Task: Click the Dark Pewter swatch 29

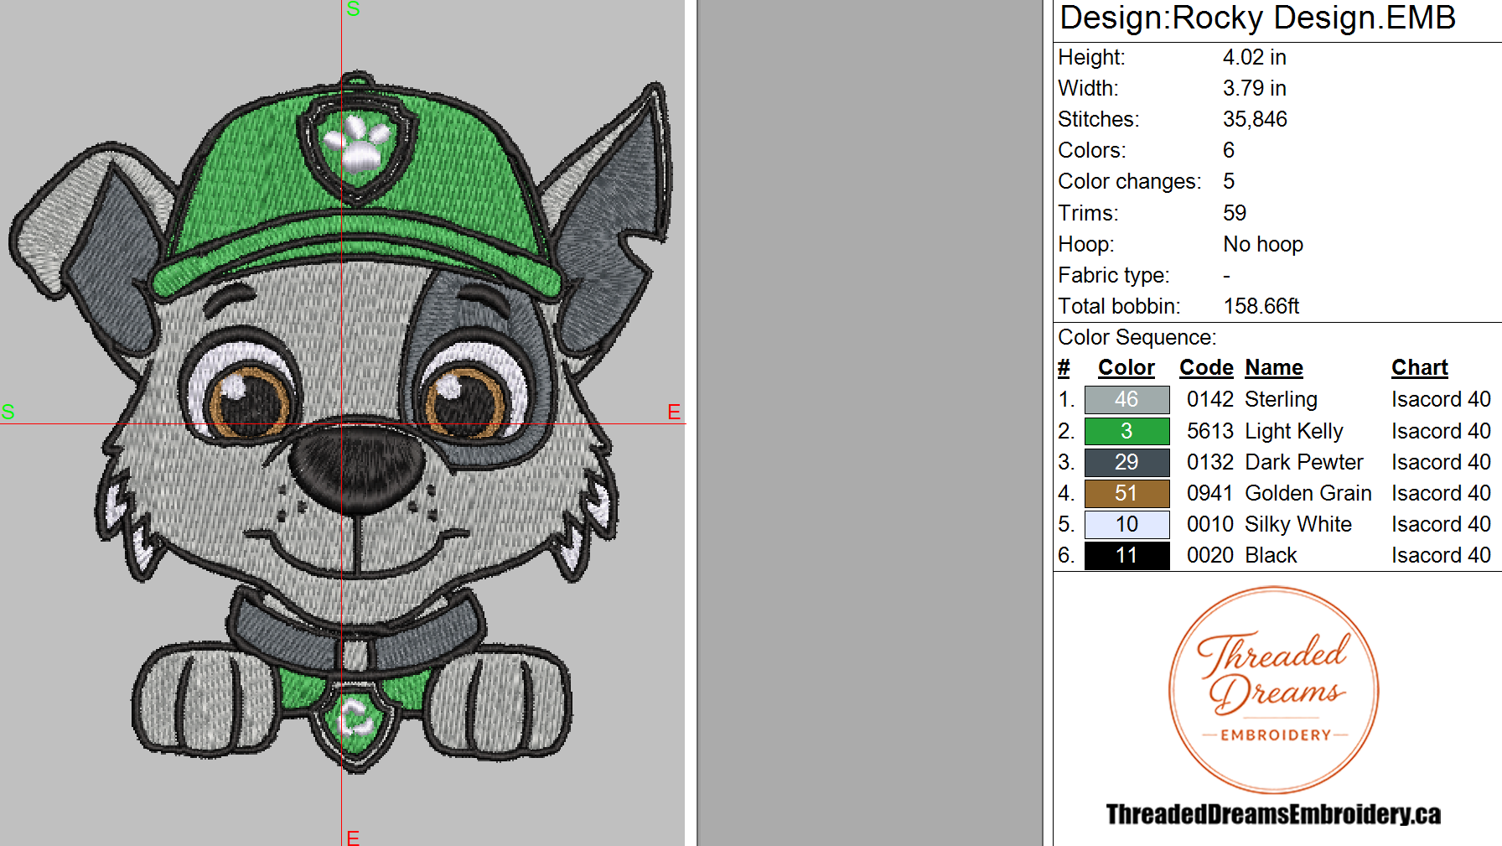Action: point(1126,462)
